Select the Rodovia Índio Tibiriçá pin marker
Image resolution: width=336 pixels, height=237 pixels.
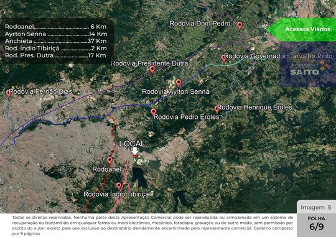point(119,186)
